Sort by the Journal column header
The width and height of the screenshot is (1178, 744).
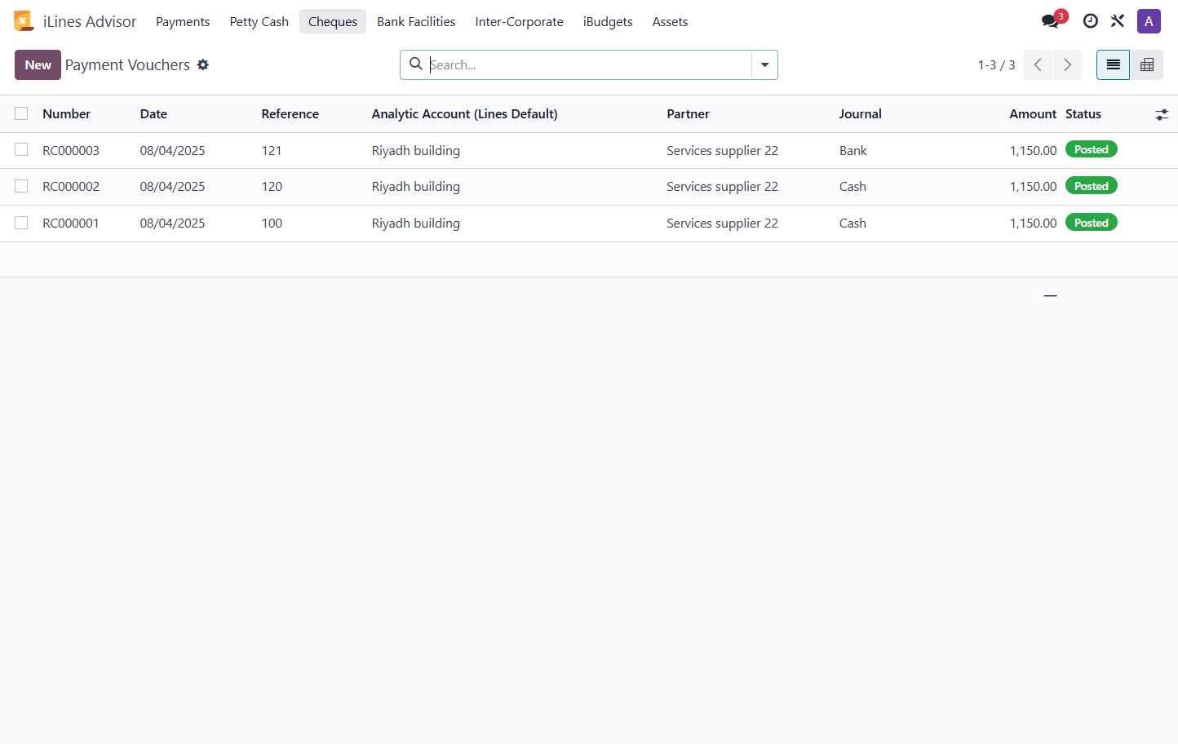pyautogui.click(x=860, y=114)
